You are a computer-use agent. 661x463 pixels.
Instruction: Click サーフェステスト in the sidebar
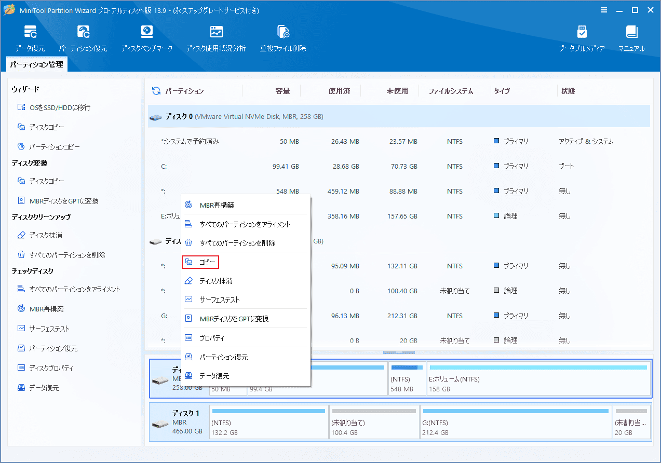tap(43, 329)
